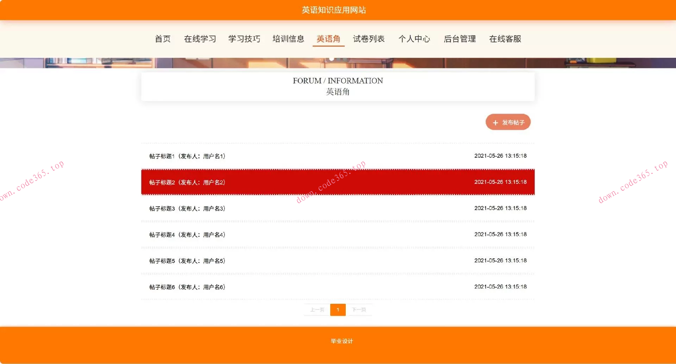Open 后台管理 from the navigation bar
Screen dimensions: 676x364
(x=460, y=39)
